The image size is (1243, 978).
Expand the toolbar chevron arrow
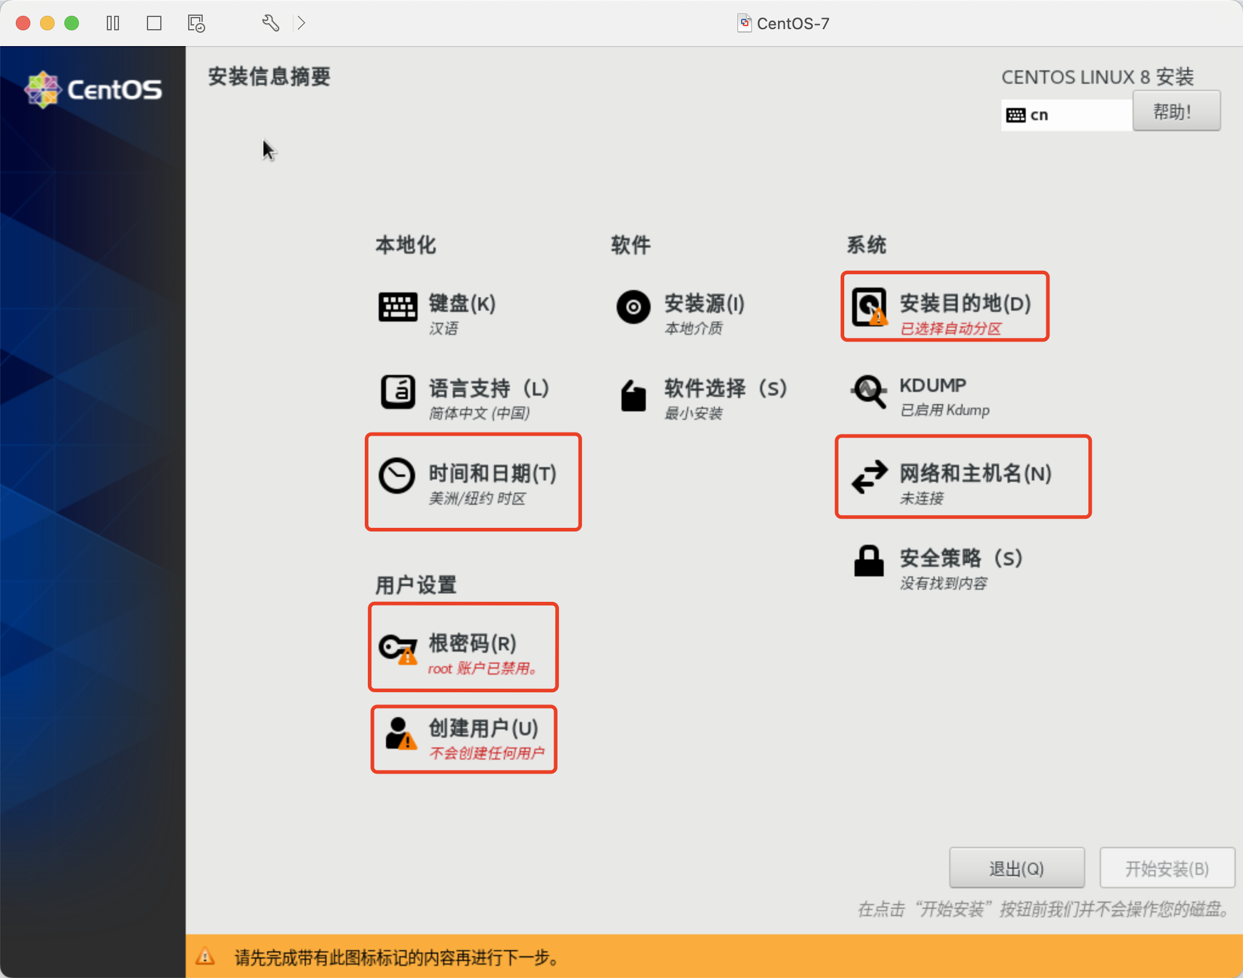301,24
